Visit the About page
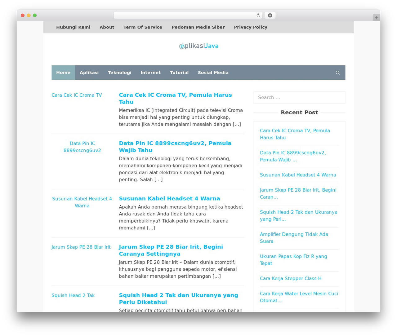The width and height of the screenshot is (397, 336). point(107,27)
